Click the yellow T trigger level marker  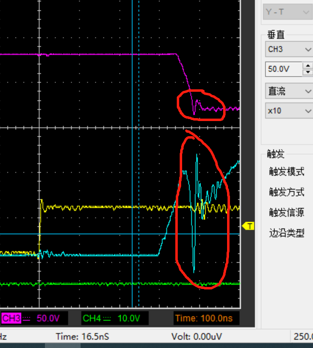pos(248,226)
